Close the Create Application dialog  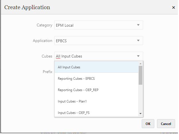click(x=173, y=7)
